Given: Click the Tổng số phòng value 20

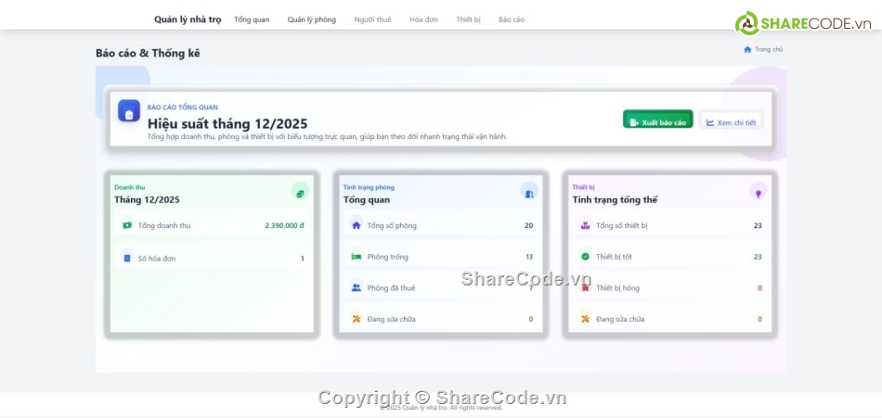Looking at the screenshot, I should click(x=529, y=225).
